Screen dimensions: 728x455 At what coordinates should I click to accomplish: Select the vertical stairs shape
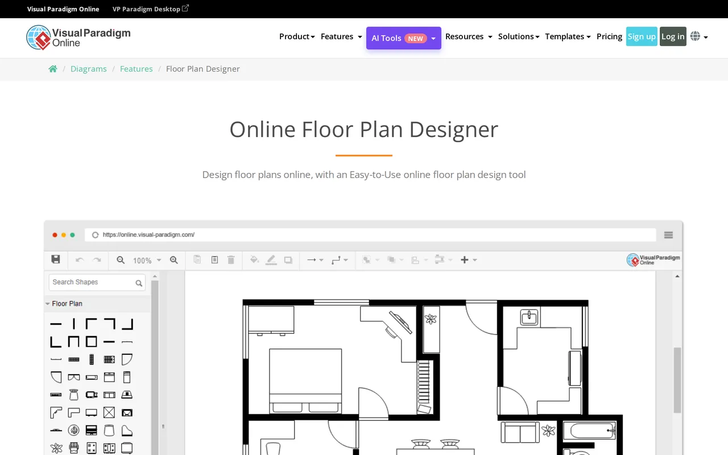[x=92, y=359]
